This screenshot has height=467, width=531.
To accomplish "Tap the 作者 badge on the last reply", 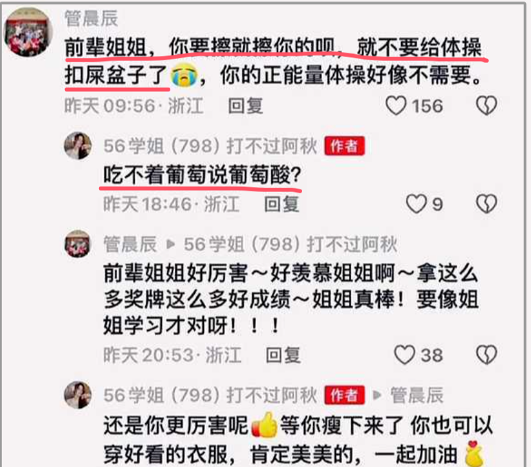I will [x=345, y=395].
